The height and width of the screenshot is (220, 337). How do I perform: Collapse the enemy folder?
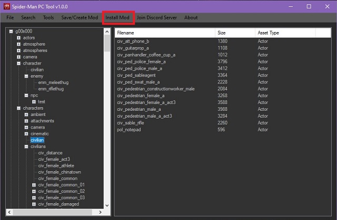26,76
